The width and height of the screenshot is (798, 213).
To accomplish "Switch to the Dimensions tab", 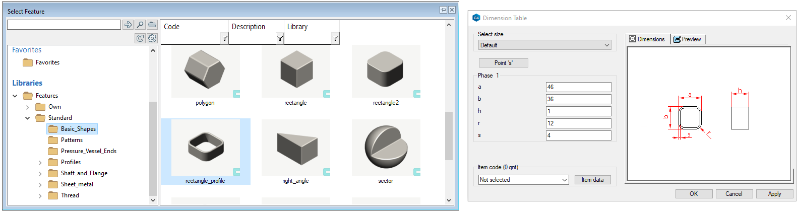I will 647,39.
